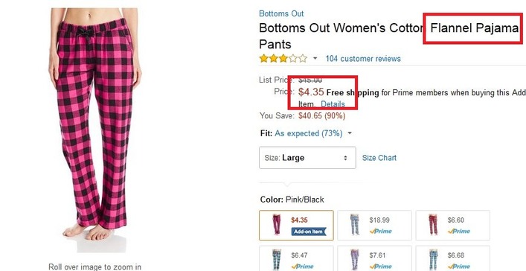This screenshot has height=271, width=526.
Task: Select Pink/Black swatch priced $4.35
Action: point(296,226)
